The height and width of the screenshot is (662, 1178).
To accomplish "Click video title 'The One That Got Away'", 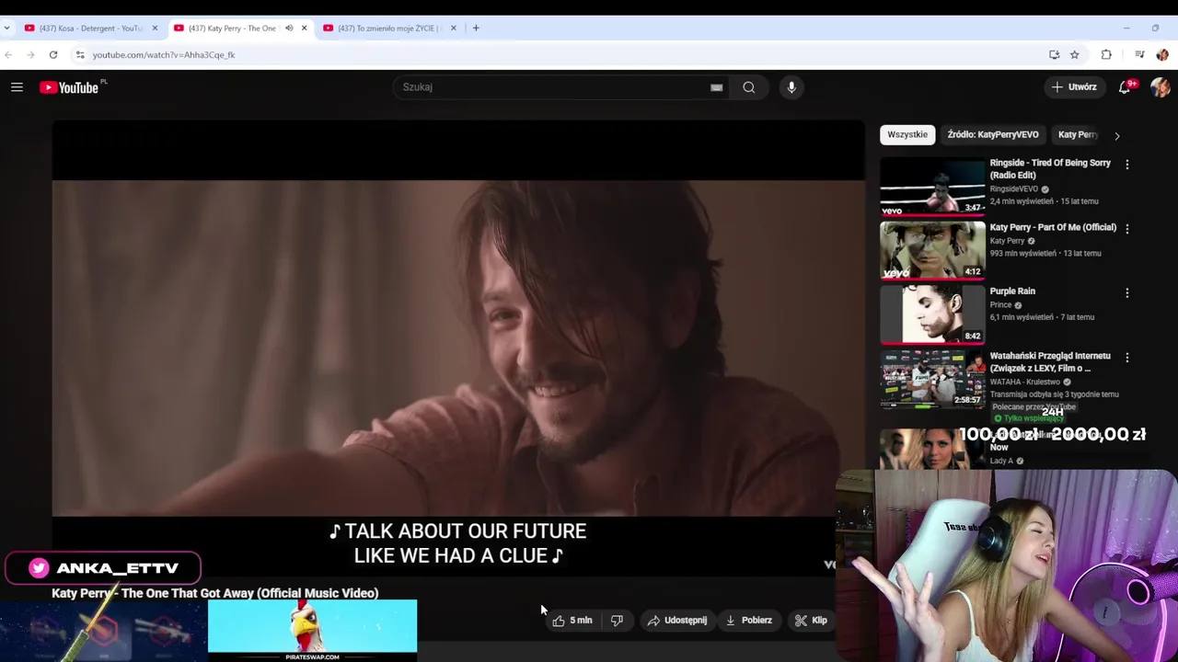I will pyautogui.click(x=214, y=594).
